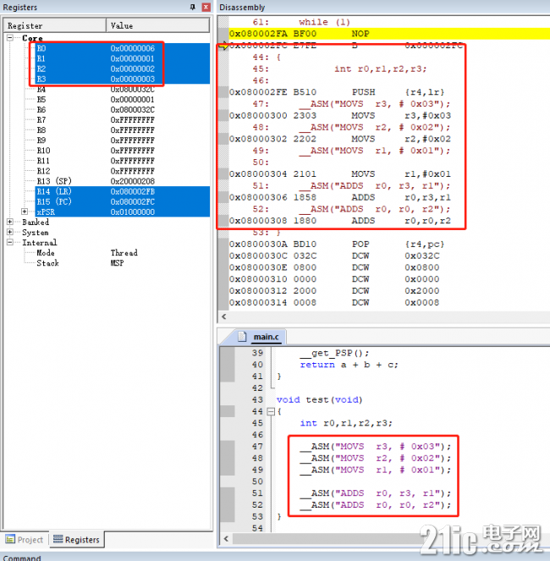Click the SP value 0x20000208
Screen dimensions: 550x561
(x=132, y=181)
